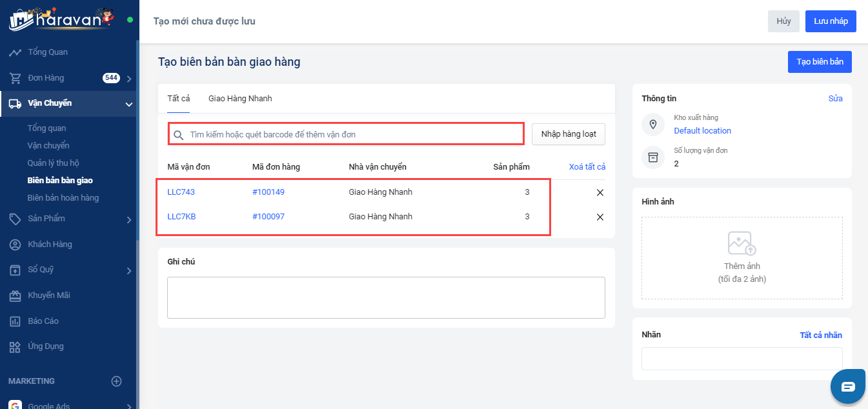
Task: Switch to the Giao Hàng Nhanh tab
Action: pos(240,99)
